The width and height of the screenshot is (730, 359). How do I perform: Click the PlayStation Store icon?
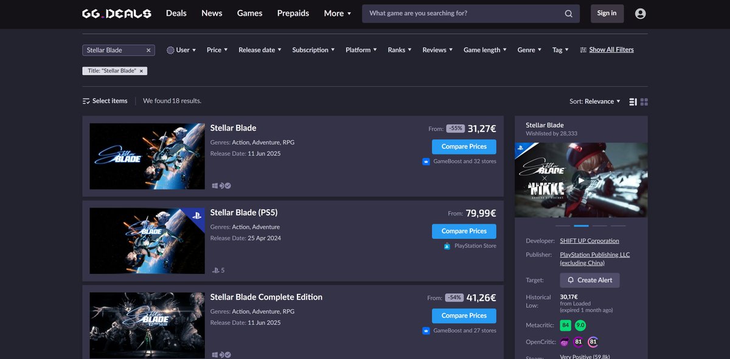(x=447, y=246)
